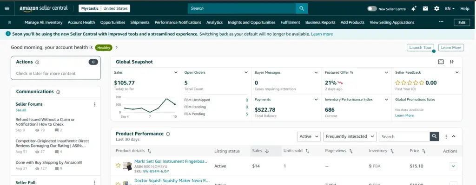Open the Active listing status filter dropdown
The image size is (476, 185).
309,137
